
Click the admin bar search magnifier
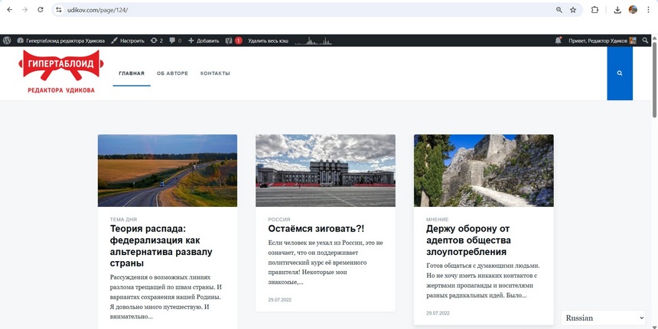(646, 40)
